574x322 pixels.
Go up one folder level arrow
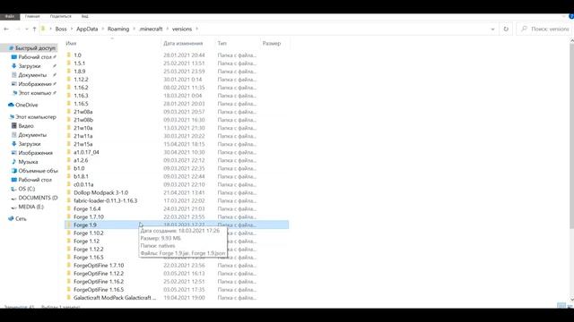click(34, 29)
